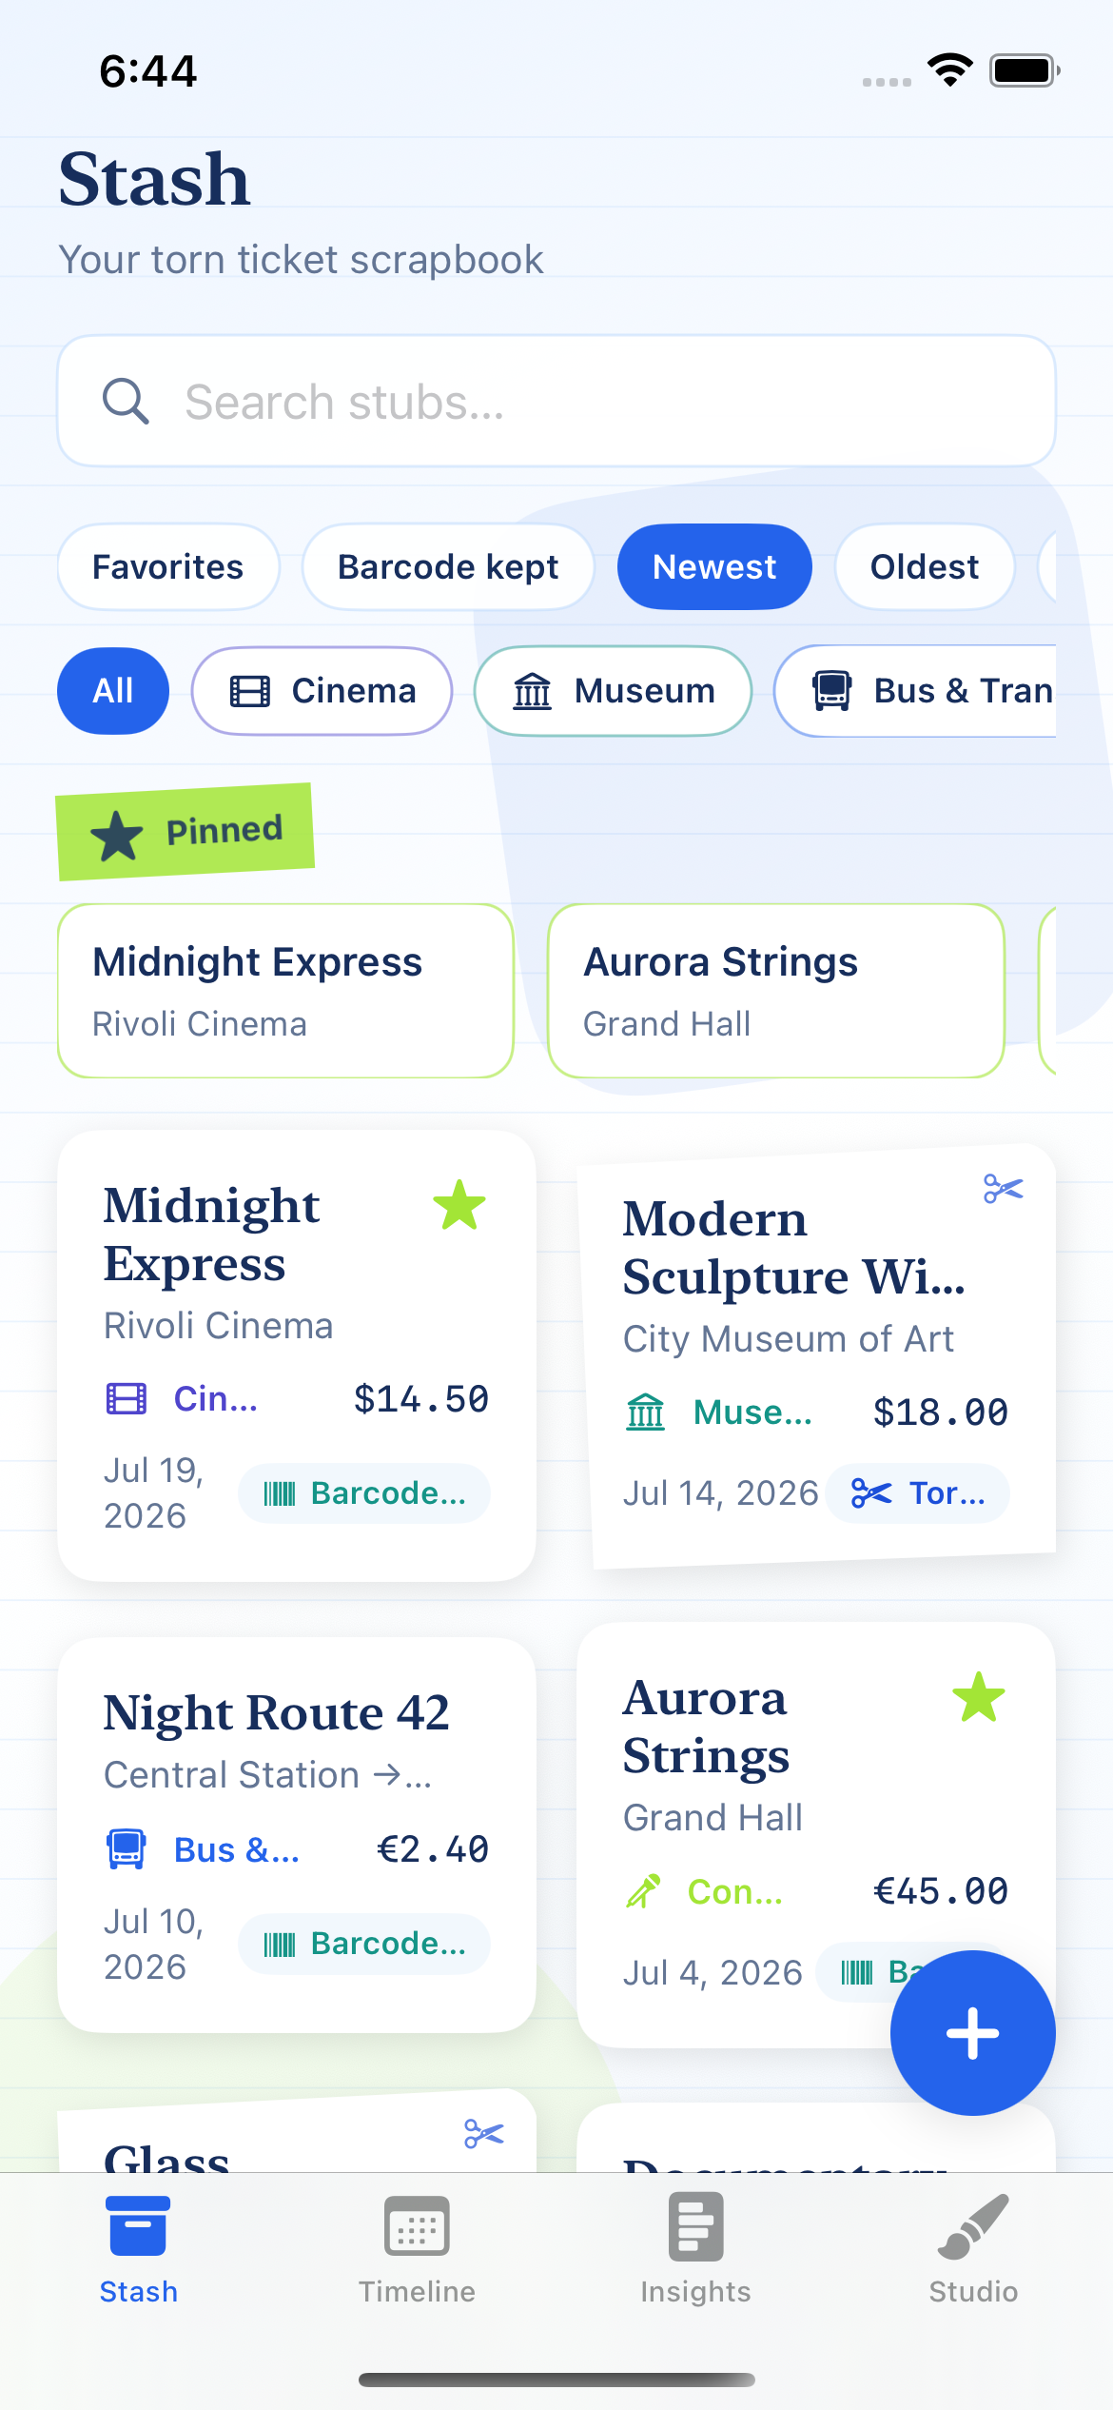The height and width of the screenshot is (2410, 1113).
Task: Click the €45.00 price on Aurora Strings
Action: tap(941, 1891)
